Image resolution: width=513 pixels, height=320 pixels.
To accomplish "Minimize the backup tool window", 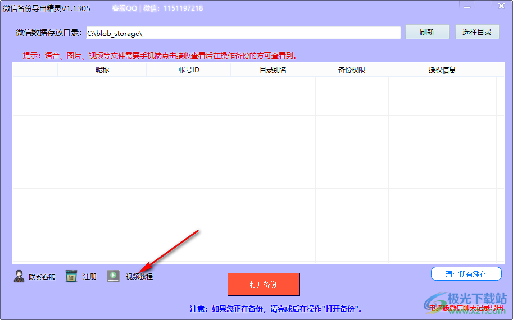I will [x=467, y=7].
